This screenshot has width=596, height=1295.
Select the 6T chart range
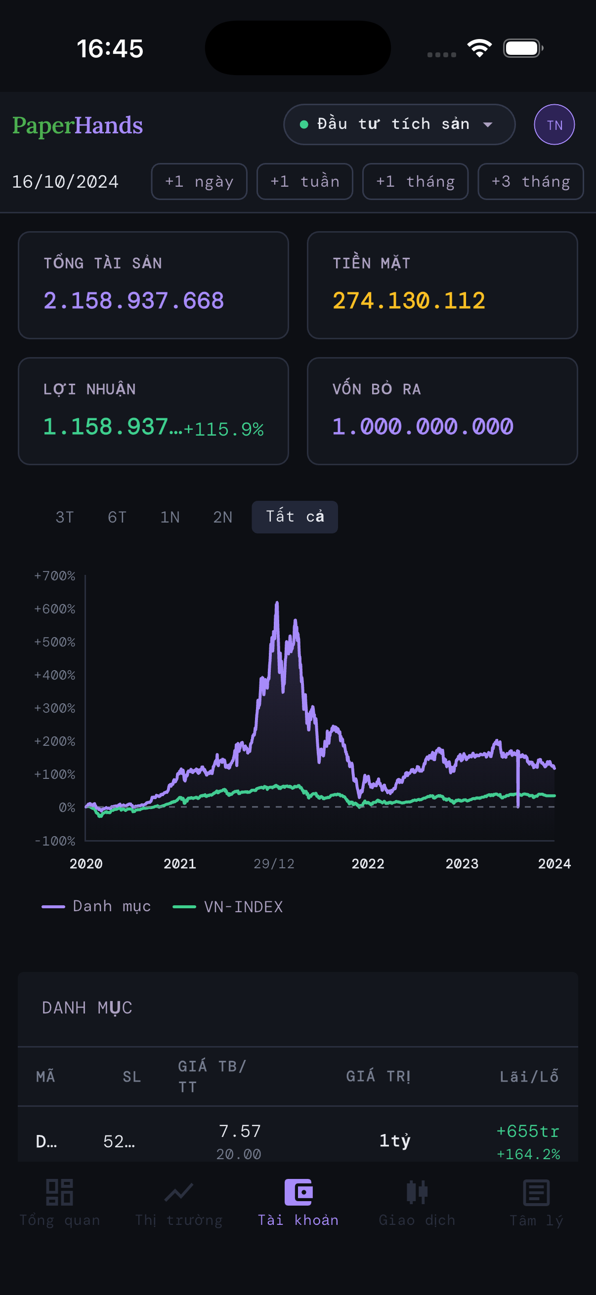click(x=117, y=517)
